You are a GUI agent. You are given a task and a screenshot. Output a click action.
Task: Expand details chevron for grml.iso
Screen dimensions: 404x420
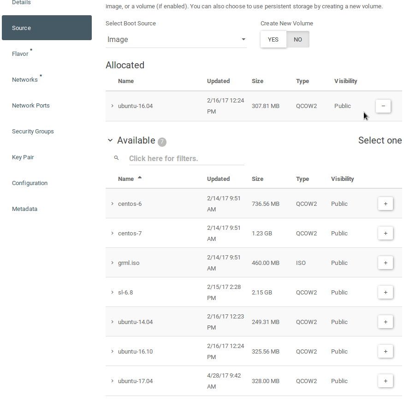click(x=112, y=263)
